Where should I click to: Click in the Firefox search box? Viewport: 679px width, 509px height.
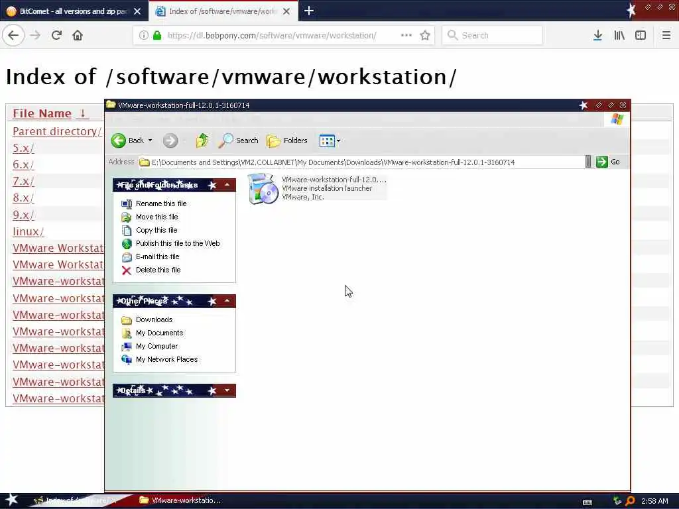pyautogui.click(x=493, y=35)
